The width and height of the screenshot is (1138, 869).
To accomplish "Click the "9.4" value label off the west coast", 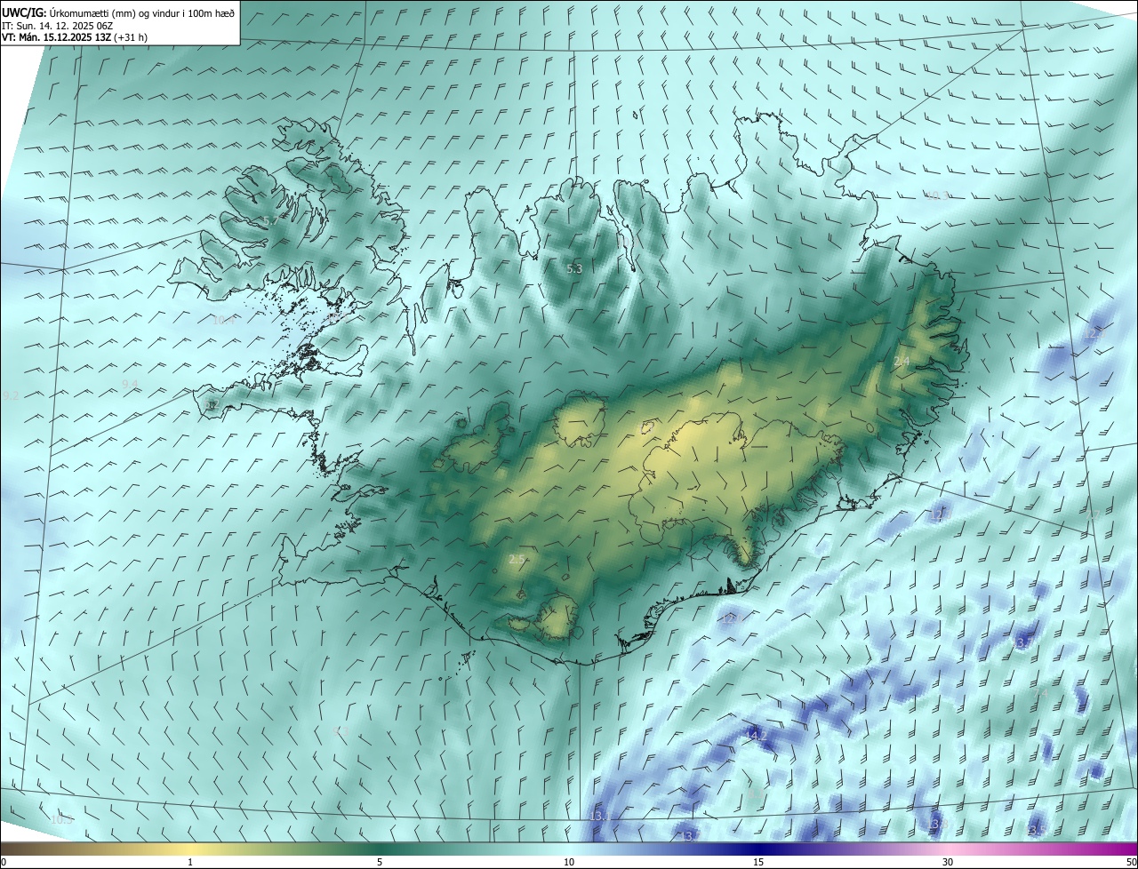I will click(x=130, y=383).
